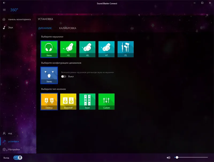Choose the Bookshelf speaker type
This screenshot has height=162, width=214.
68,101
